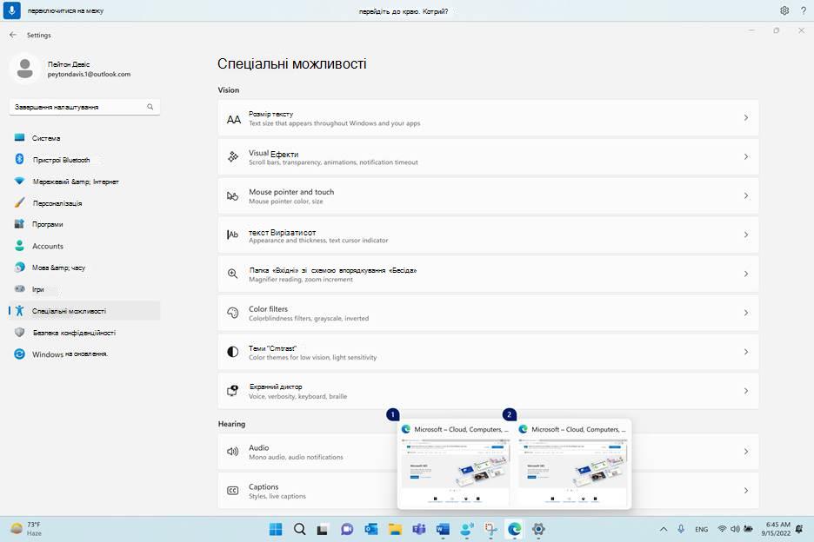Click the search magnifier in settings search box
814x542 pixels.
pos(150,107)
